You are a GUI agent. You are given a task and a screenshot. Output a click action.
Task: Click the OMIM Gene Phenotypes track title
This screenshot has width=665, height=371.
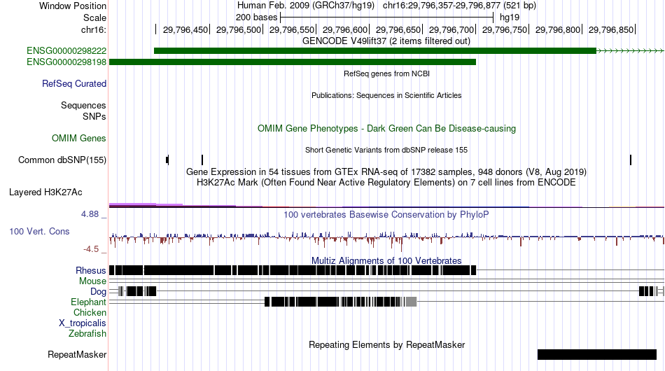tap(386, 129)
